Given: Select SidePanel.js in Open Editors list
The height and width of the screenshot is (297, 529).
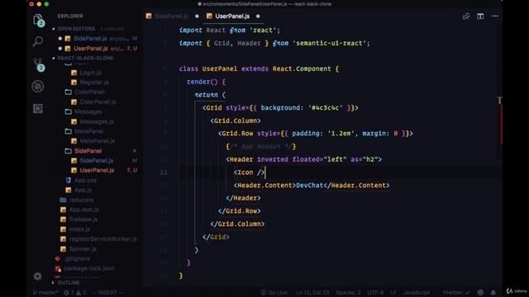Looking at the screenshot, I should [x=90, y=39].
